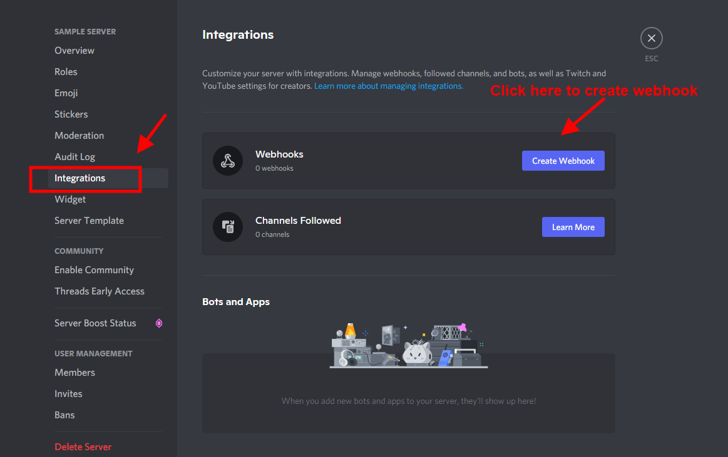Select the Integrations sidebar item
This screenshot has width=728, height=457.
108,178
